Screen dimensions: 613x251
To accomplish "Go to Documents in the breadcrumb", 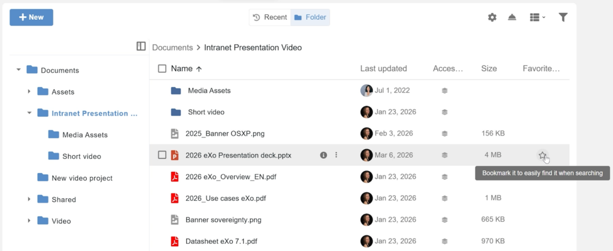I will pos(172,47).
